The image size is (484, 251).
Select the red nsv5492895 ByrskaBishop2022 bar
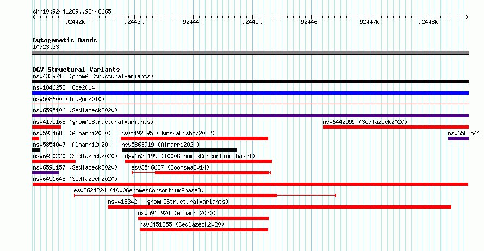194,139
